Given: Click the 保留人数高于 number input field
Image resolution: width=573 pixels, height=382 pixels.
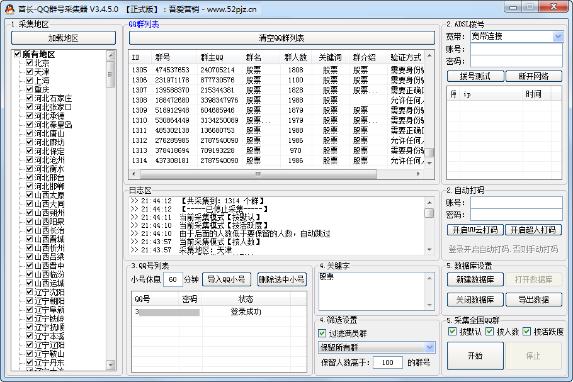Looking at the screenshot, I should click(x=387, y=362).
